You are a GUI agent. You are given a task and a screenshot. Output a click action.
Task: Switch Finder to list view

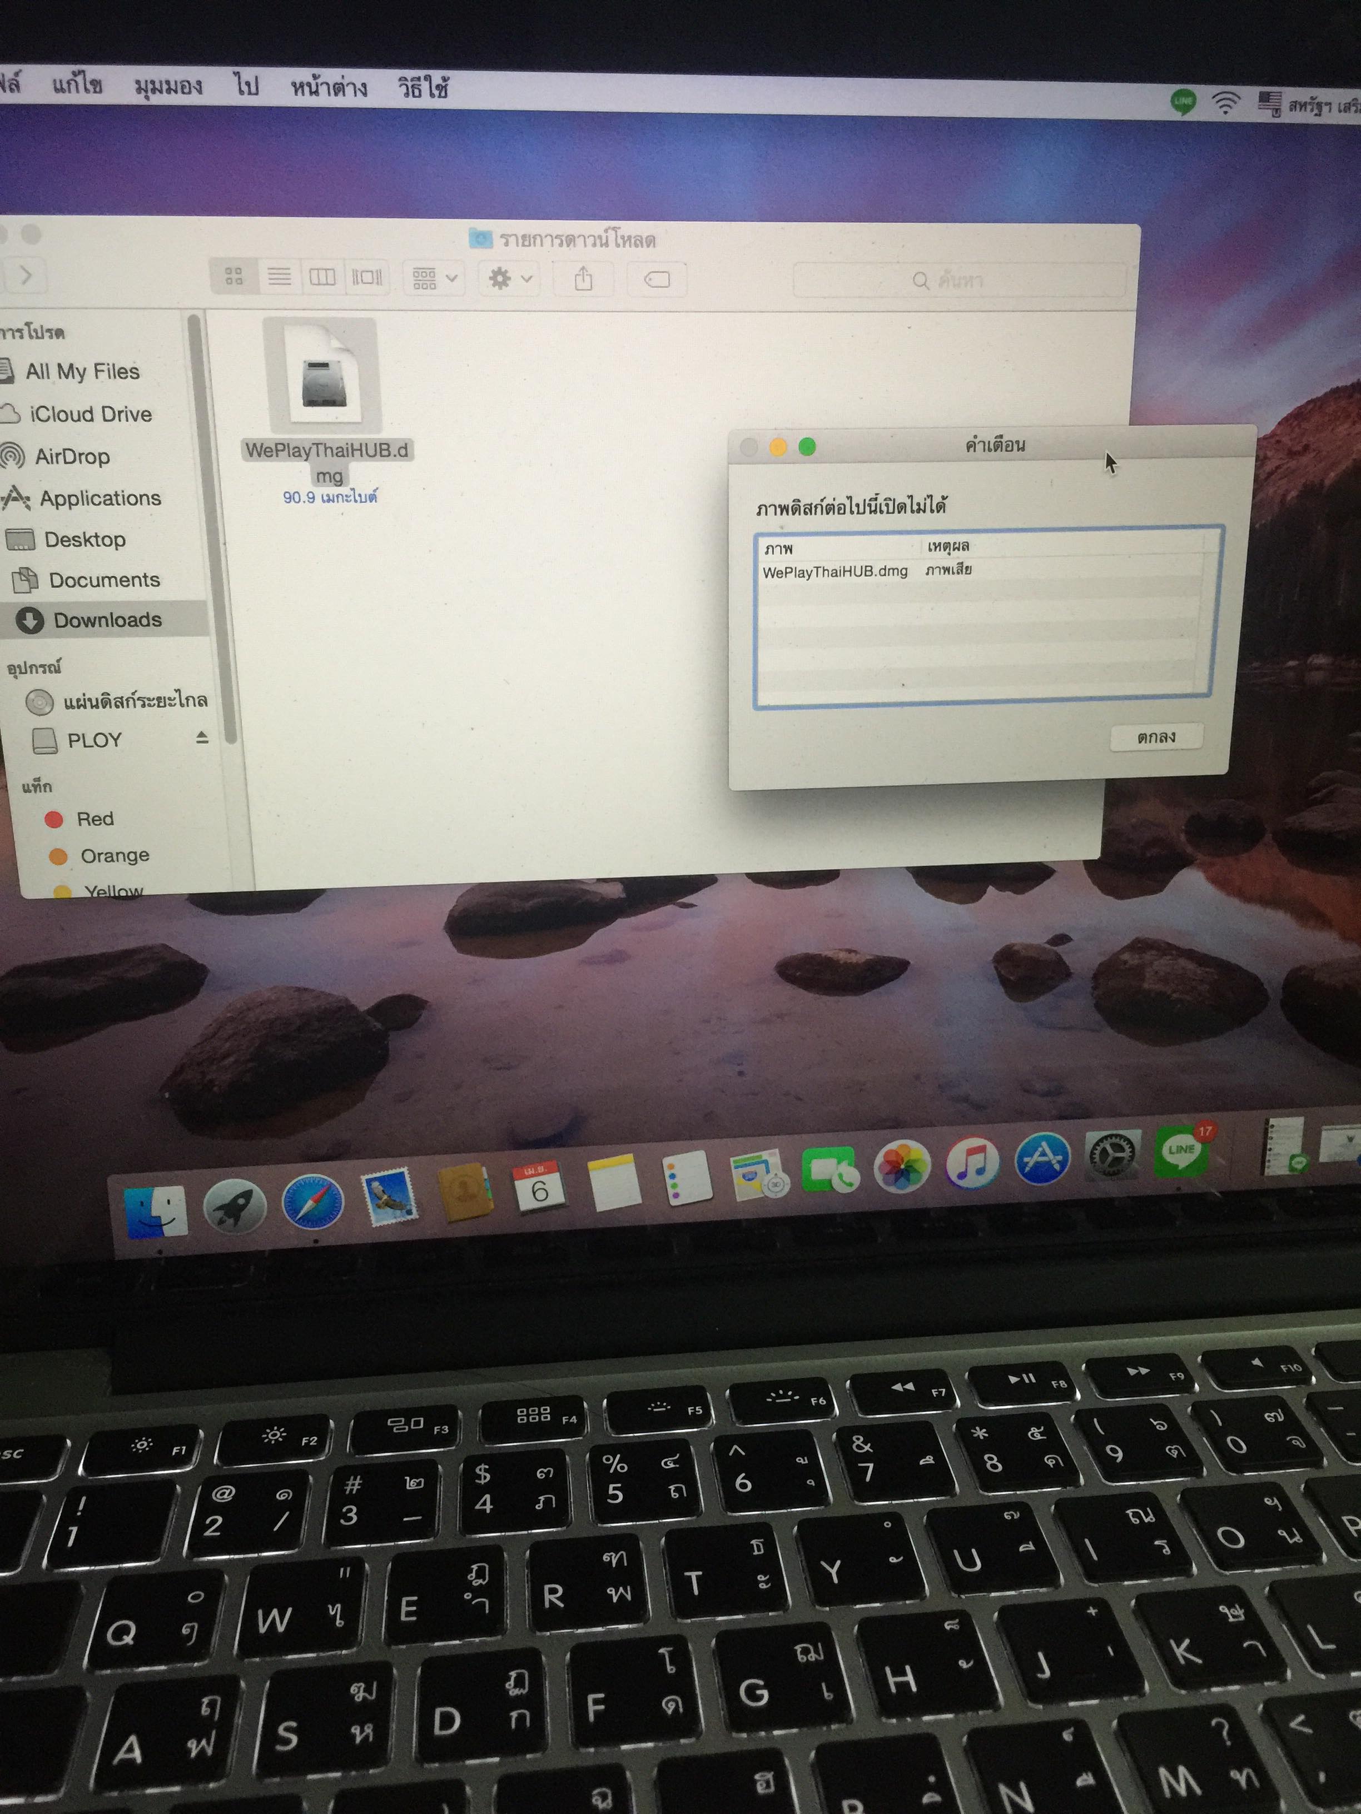(x=279, y=276)
